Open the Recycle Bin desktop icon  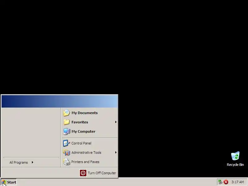click(235, 156)
